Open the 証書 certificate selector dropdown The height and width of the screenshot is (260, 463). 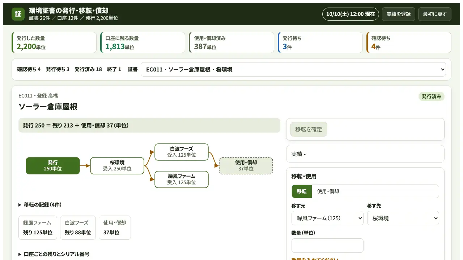pyautogui.click(x=293, y=69)
